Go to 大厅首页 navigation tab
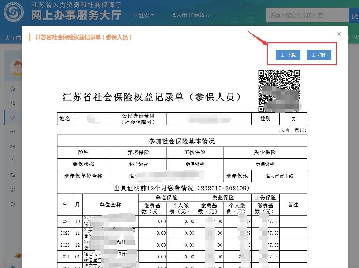Viewport: 359px width, 268px height. tap(13, 38)
